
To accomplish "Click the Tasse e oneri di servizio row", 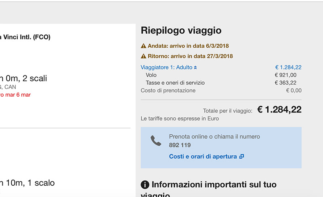I will pyautogui.click(x=175, y=83).
